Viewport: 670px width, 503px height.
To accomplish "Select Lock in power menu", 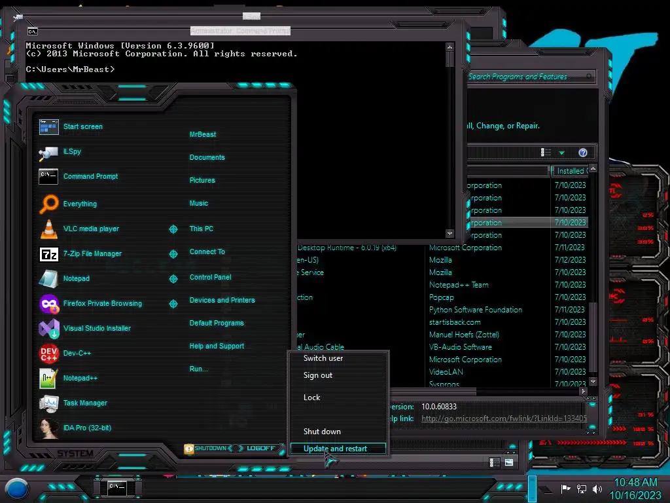I will 311,398.
